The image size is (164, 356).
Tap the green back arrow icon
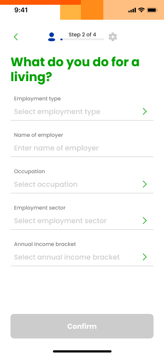[x=16, y=37]
